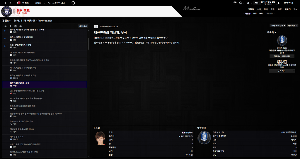Open the dropdown arrow next to search
This screenshot has width=300, height=159.
[251, 3]
